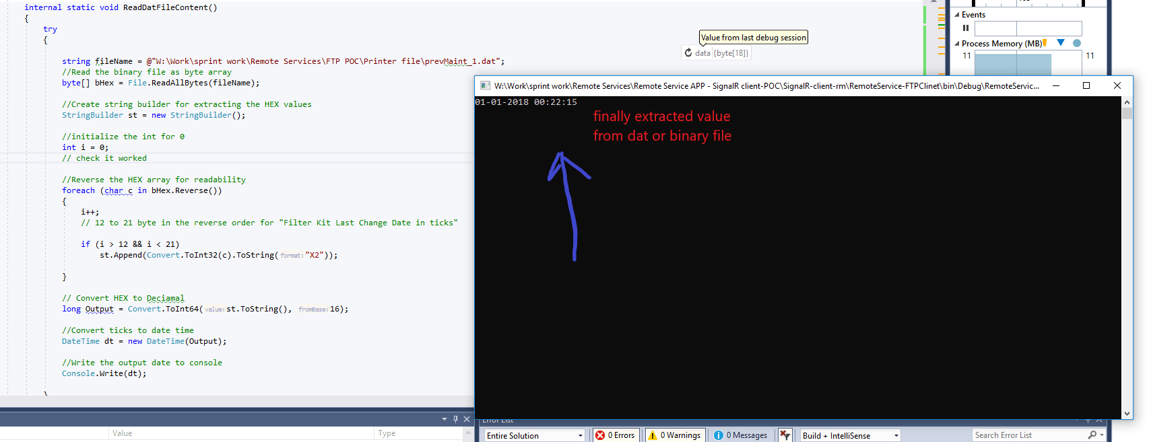Open the Error List search options arrow
1149x442 pixels.
pos(1102,435)
